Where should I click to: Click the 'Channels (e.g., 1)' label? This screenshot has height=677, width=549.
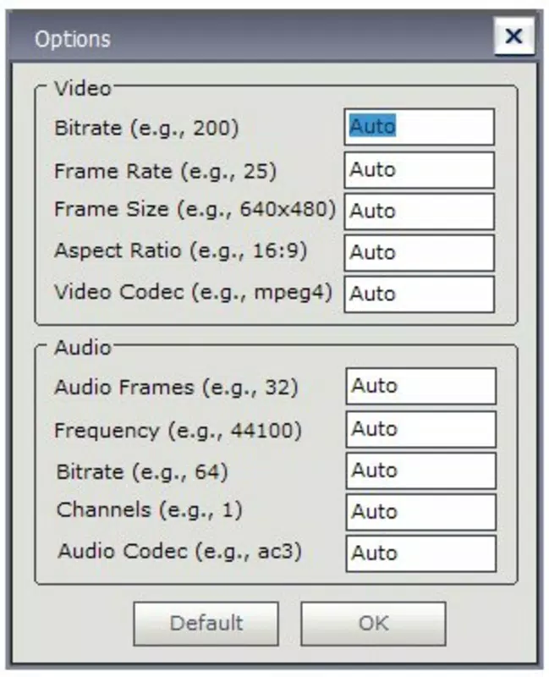(x=150, y=510)
